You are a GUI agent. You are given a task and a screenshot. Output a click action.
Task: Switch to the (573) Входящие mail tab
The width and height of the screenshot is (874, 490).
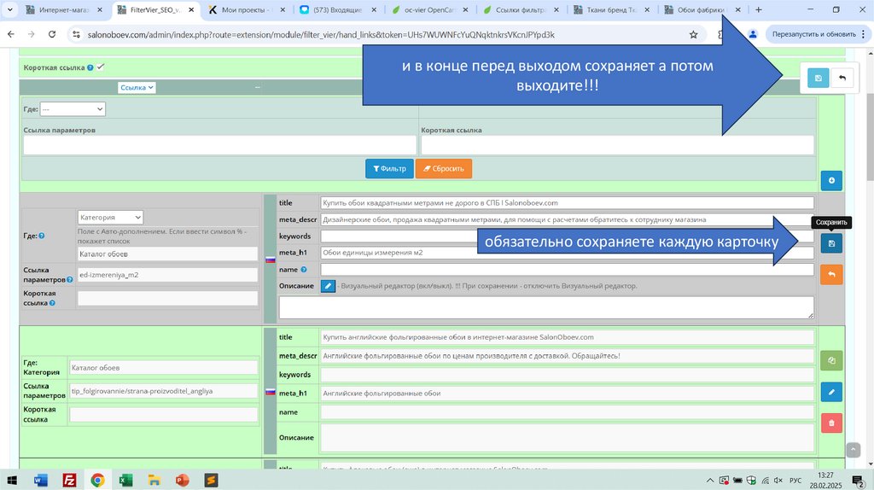click(x=337, y=10)
